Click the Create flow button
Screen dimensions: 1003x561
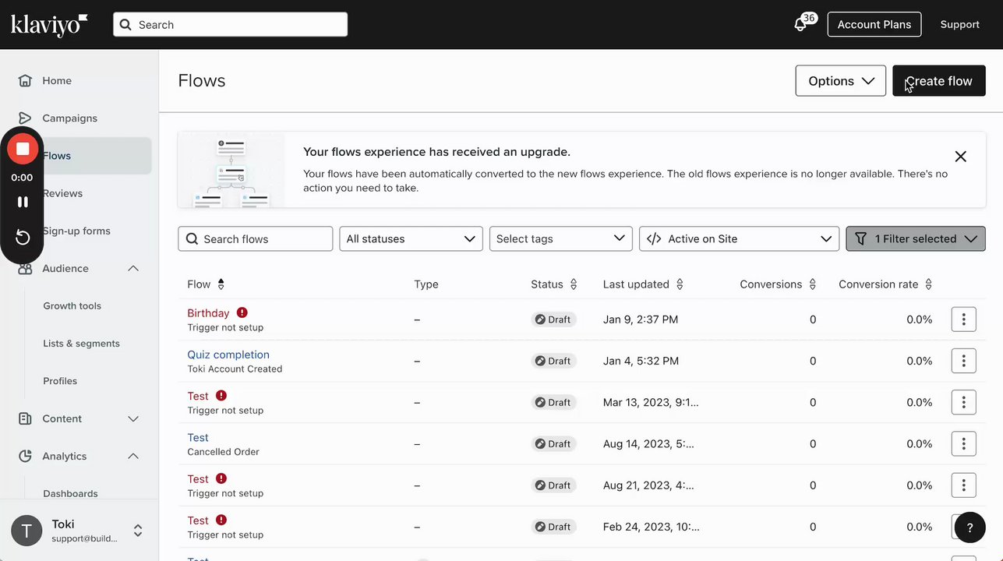click(938, 81)
